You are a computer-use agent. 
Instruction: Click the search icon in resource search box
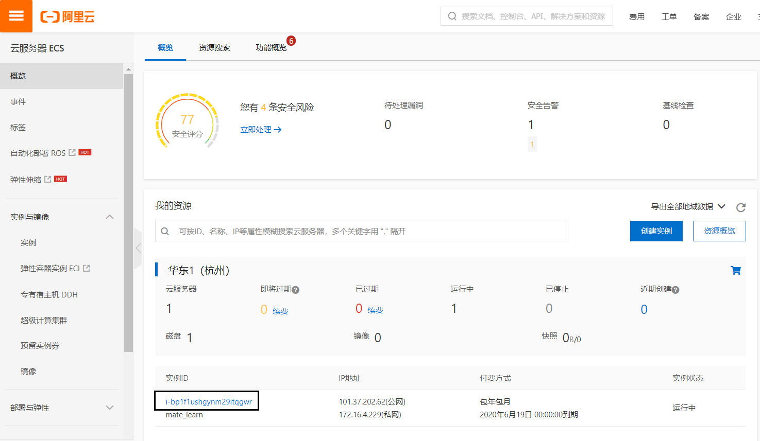point(165,231)
